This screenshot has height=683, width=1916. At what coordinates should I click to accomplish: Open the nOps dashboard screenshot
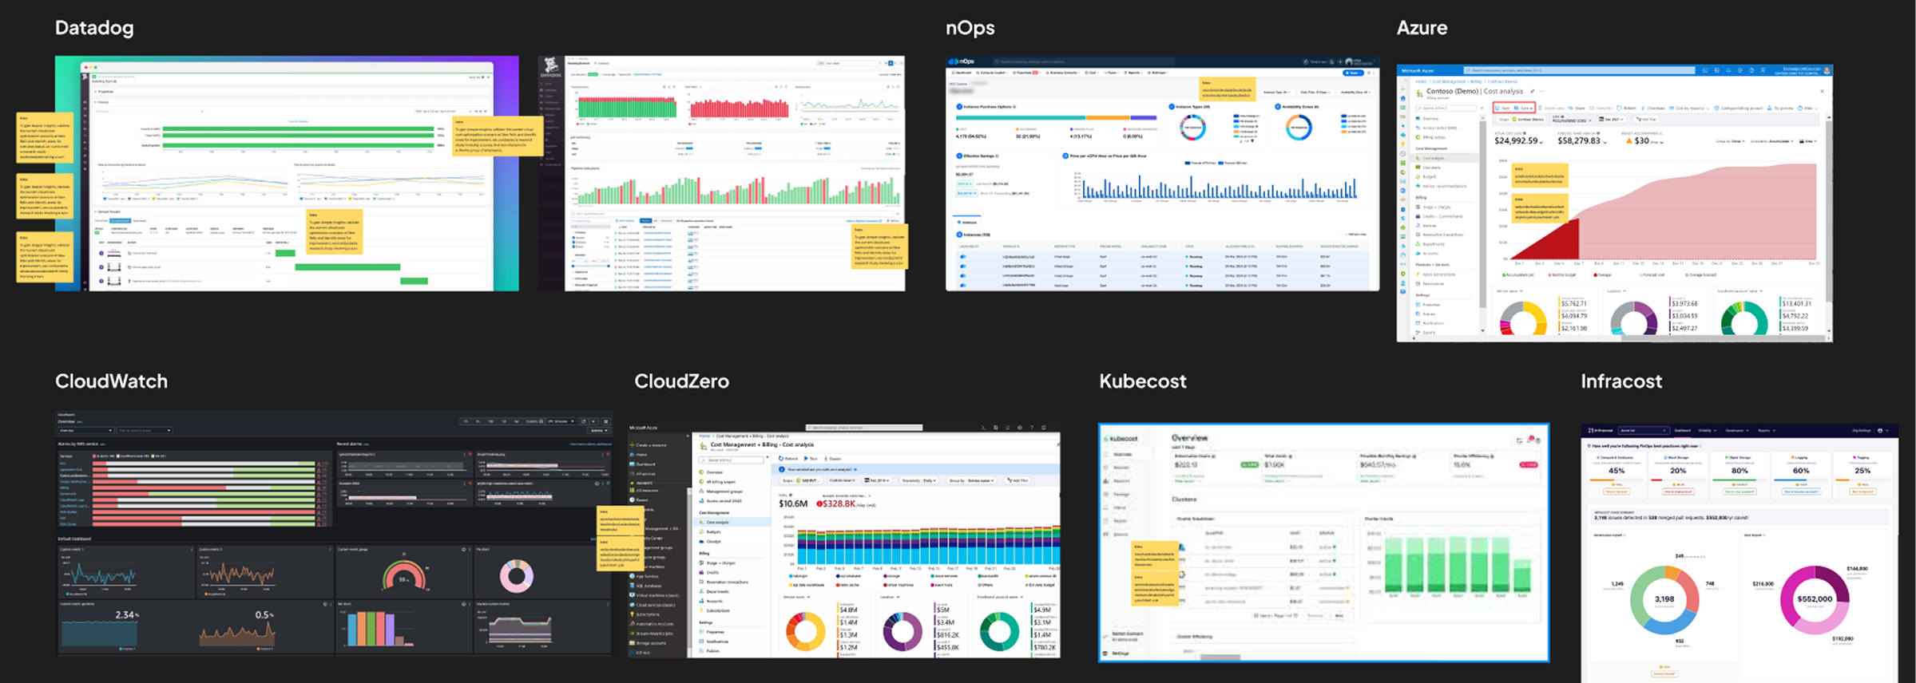(1162, 173)
